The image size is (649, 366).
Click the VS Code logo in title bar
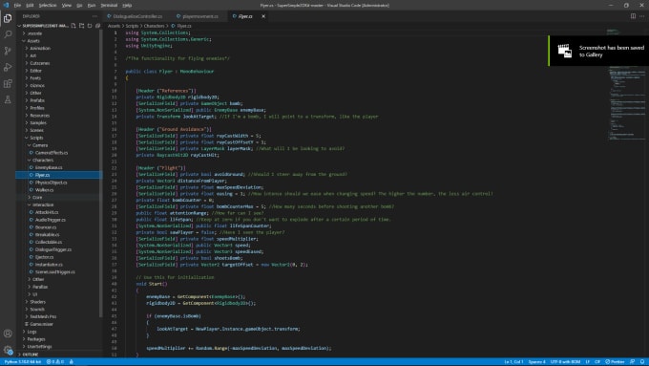pos(6,5)
